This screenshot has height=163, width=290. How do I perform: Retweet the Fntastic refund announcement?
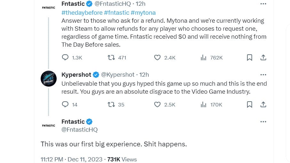tap(111, 58)
